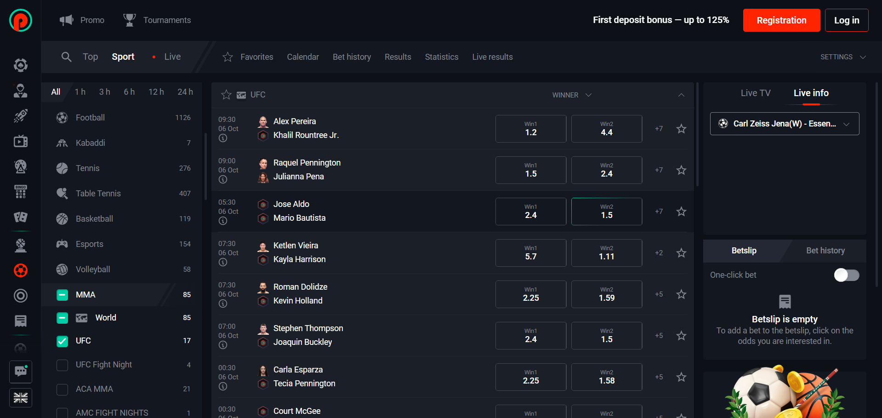The image size is (882, 418).
Task: Open the live chat support icon
Action: pyautogui.click(x=21, y=372)
